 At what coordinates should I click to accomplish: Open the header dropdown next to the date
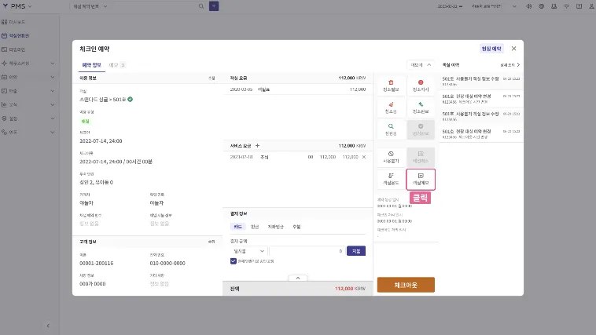coord(514,6)
